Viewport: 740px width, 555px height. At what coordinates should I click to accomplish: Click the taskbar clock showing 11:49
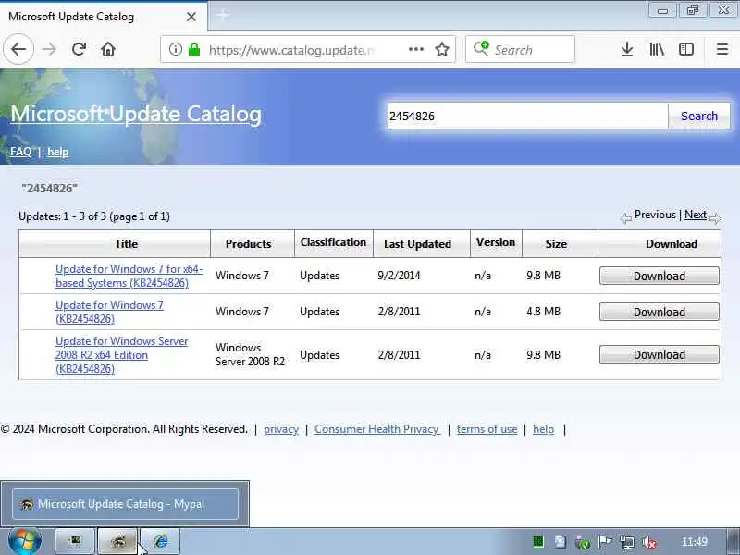click(695, 541)
